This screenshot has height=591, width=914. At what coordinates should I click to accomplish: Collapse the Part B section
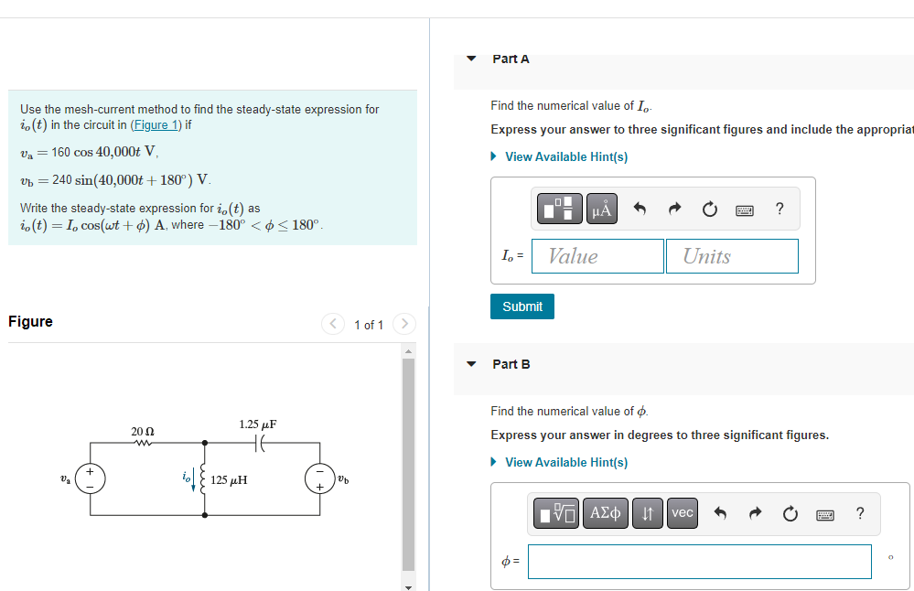[470, 363]
